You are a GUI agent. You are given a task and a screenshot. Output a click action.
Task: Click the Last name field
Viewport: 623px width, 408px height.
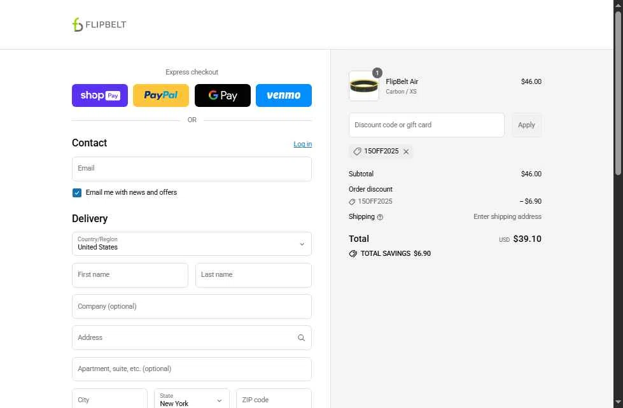tap(253, 275)
